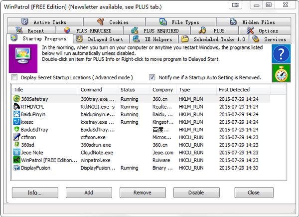Viewport: 299px width, 217px height.
Task: Switch to the Active Tasks tab
Action: (x=45, y=22)
